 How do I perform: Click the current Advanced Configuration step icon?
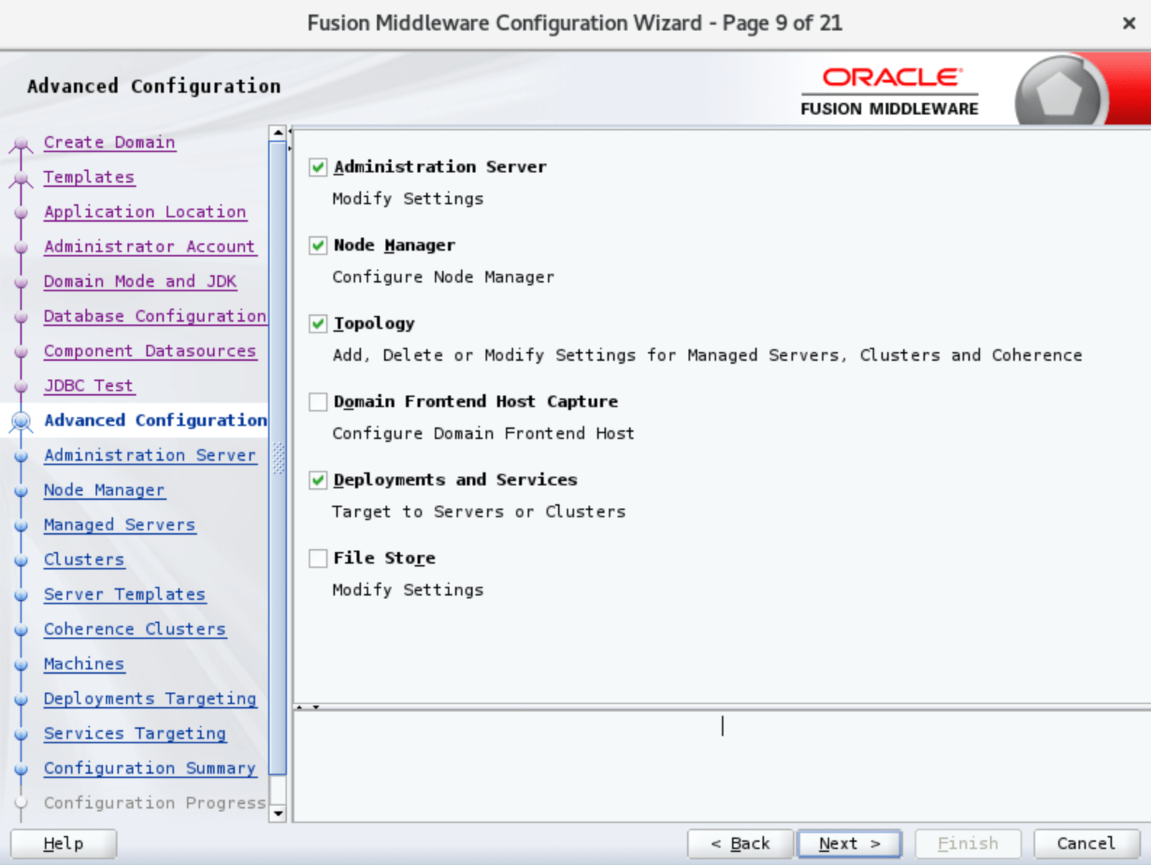[x=21, y=421]
